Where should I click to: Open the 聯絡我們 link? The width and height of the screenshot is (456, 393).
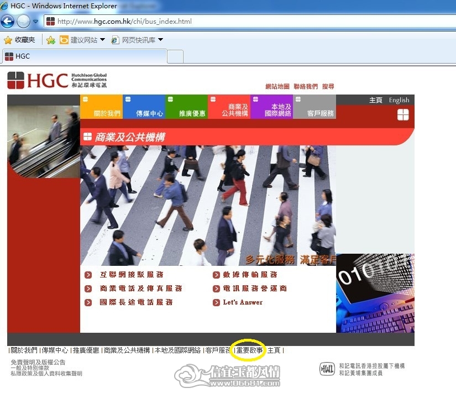pos(306,86)
